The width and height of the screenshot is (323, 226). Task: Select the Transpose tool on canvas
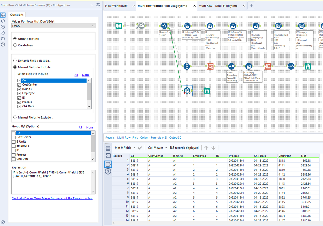(210, 66)
